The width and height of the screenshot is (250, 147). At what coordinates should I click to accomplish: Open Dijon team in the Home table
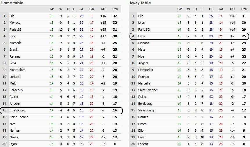point(13,144)
